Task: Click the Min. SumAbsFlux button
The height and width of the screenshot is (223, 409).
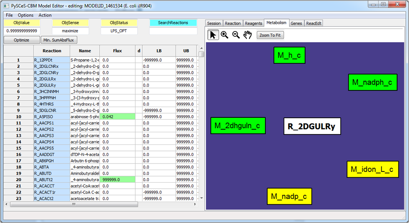Action: [60, 40]
